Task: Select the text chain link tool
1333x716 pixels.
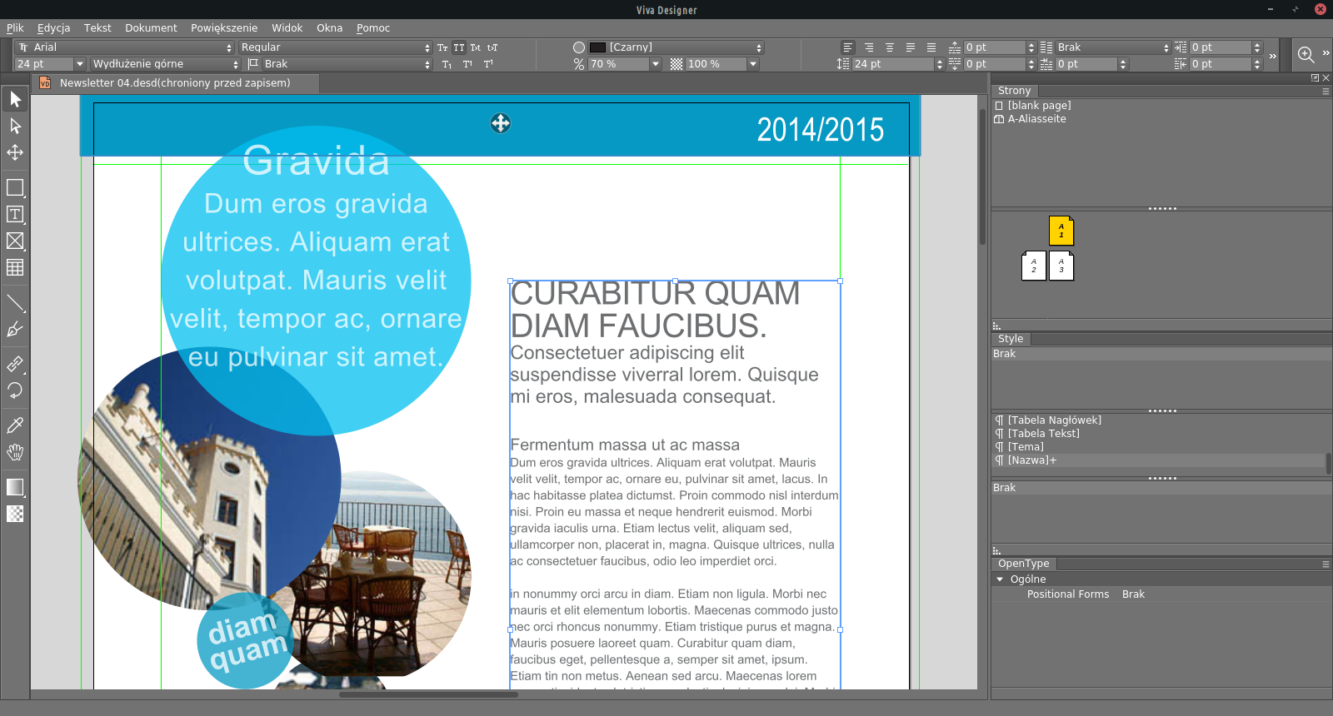Action: (15, 364)
